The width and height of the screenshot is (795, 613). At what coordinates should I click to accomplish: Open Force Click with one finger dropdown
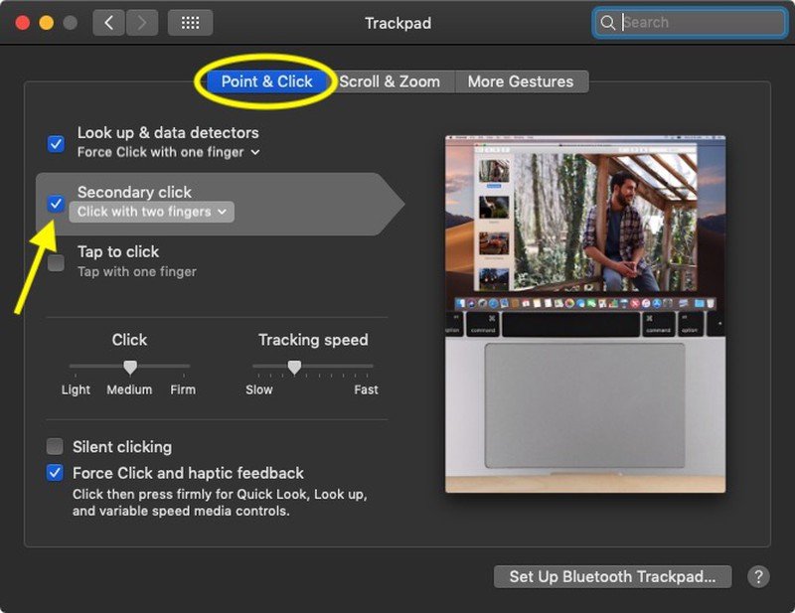169,152
